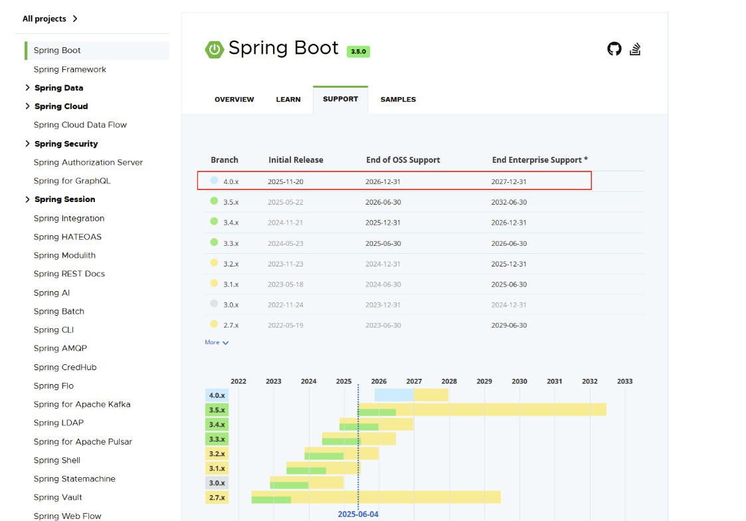Open Spring for Apache Pulsar project
Viewport: 746px width, 521px height.
[83, 442]
